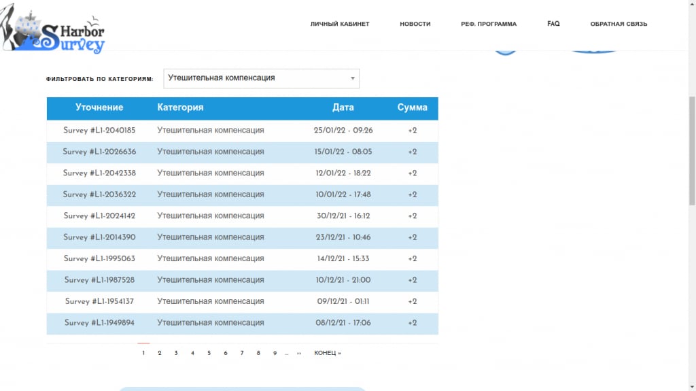
Task: Select Survey #L1-1949894 cell
Action: click(x=99, y=322)
